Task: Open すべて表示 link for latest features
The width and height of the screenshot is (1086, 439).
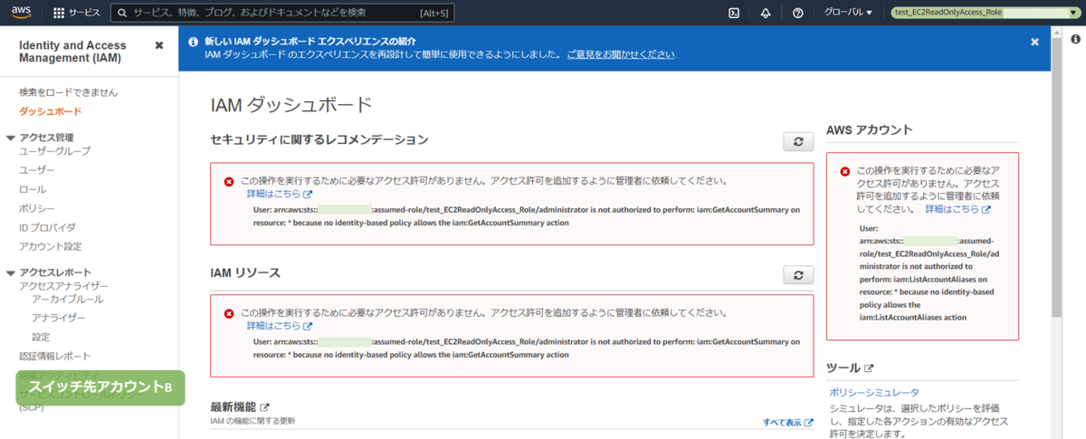Action: pyautogui.click(x=787, y=423)
